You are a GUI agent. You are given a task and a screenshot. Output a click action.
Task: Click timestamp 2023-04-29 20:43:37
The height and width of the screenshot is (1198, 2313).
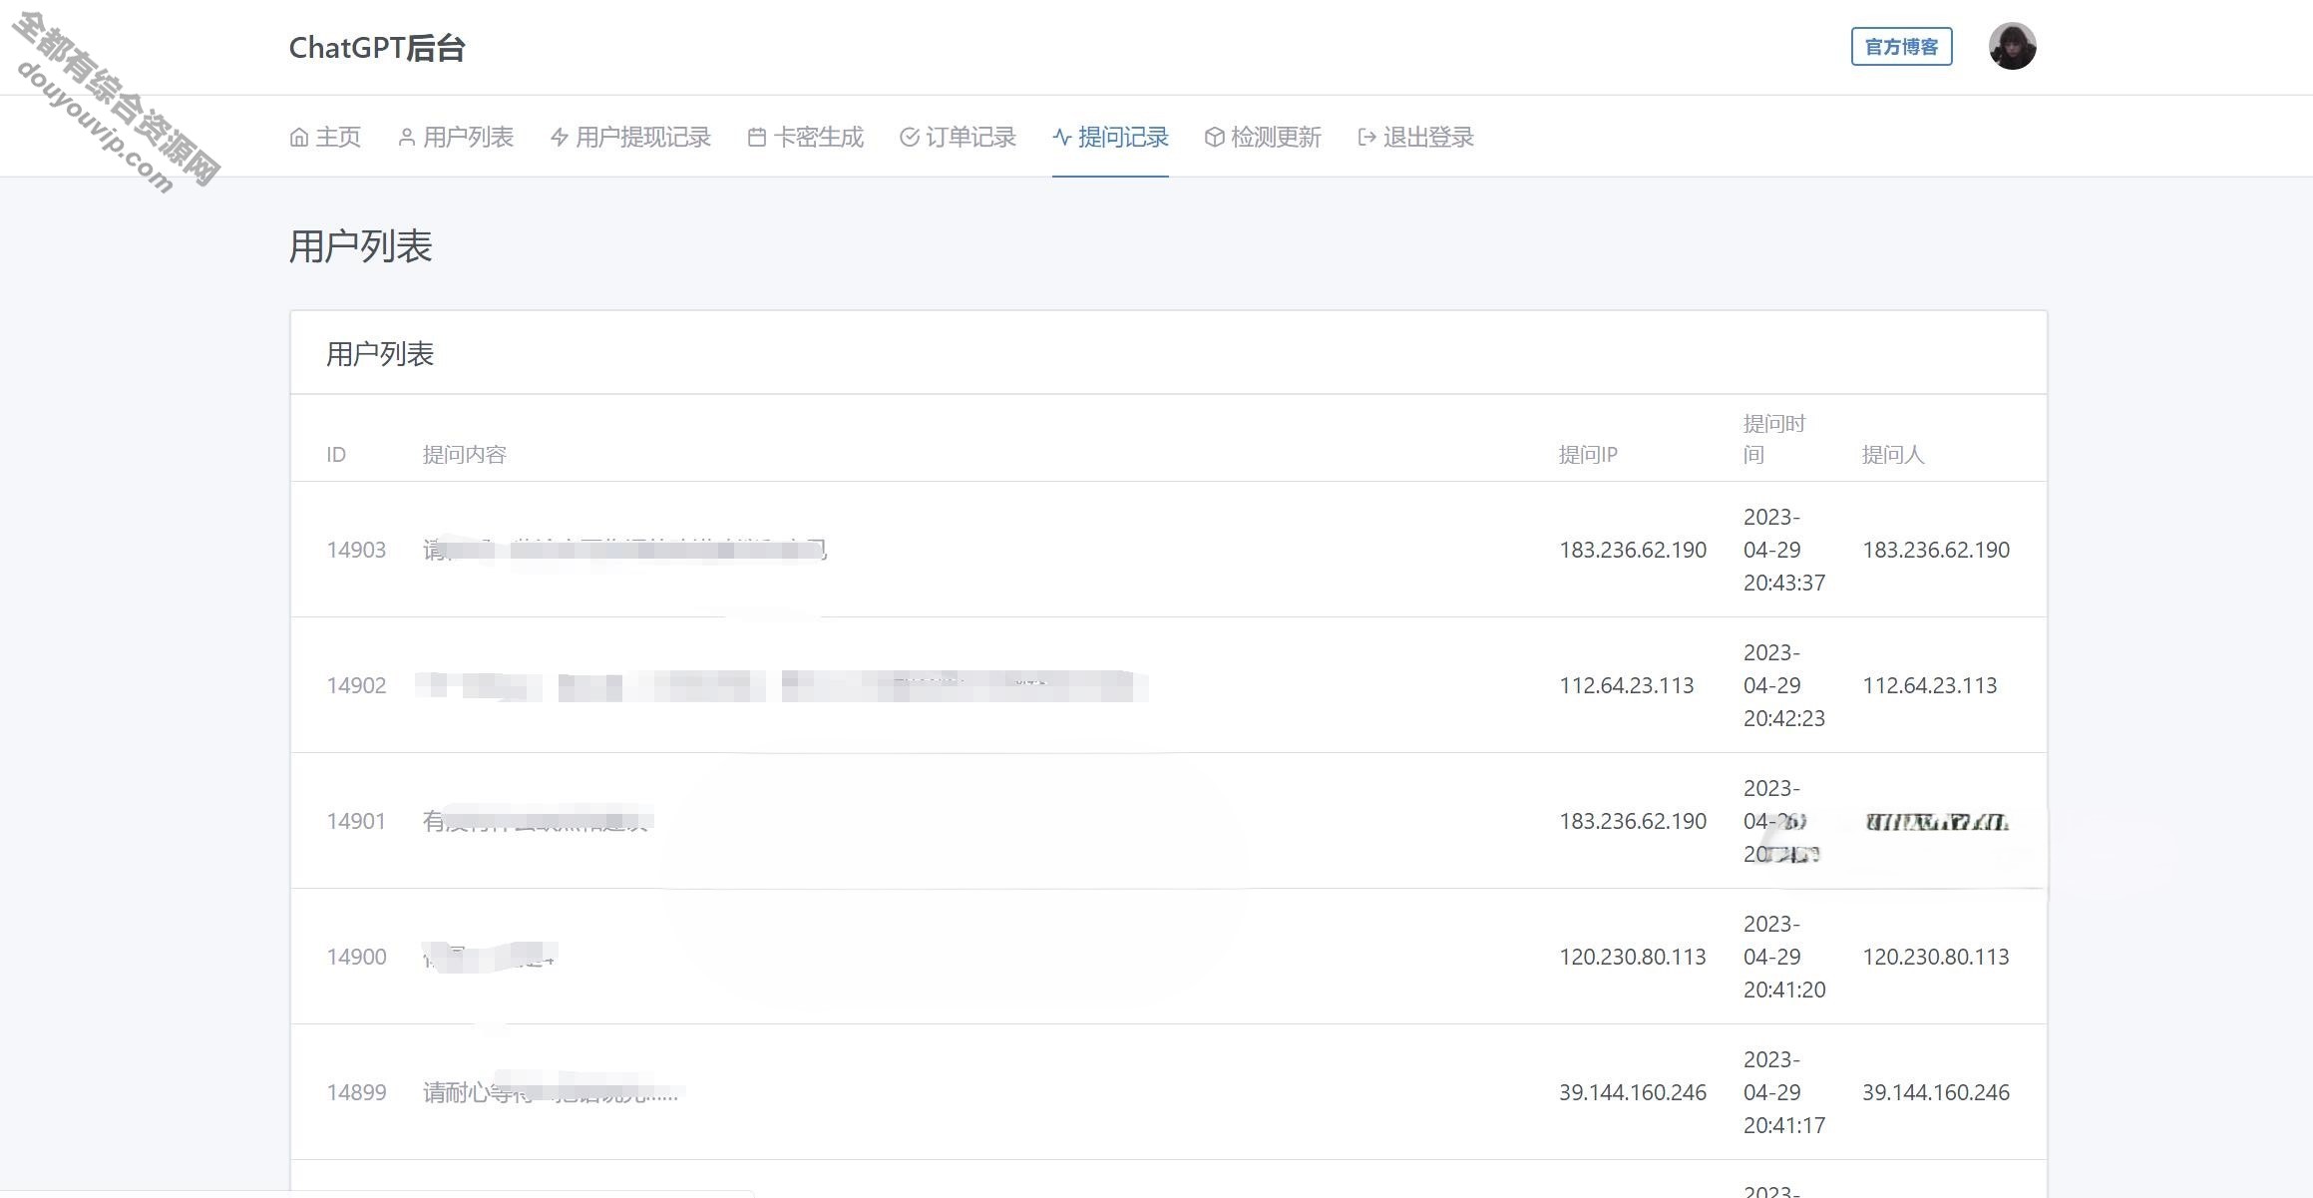pyautogui.click(x=1784, y=550)
